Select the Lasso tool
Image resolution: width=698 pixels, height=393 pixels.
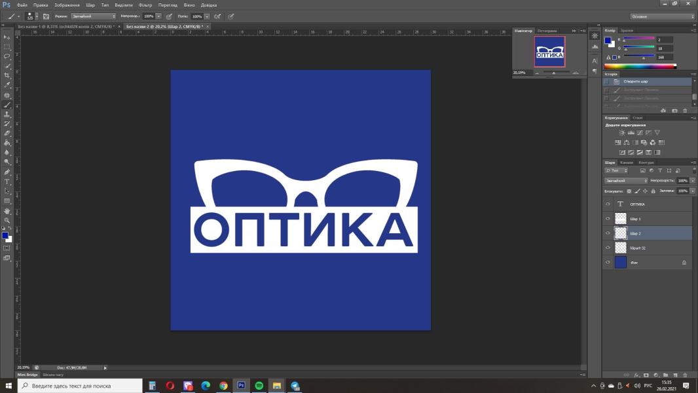pyautogui.click(x=7, y=56)
